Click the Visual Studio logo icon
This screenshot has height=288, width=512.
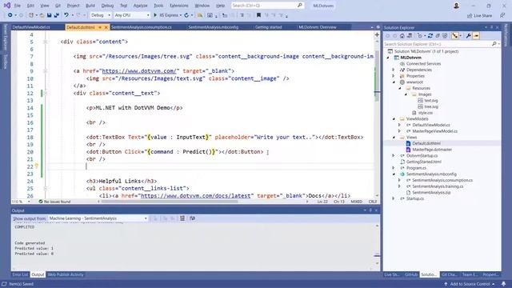(x=7, y=6)
